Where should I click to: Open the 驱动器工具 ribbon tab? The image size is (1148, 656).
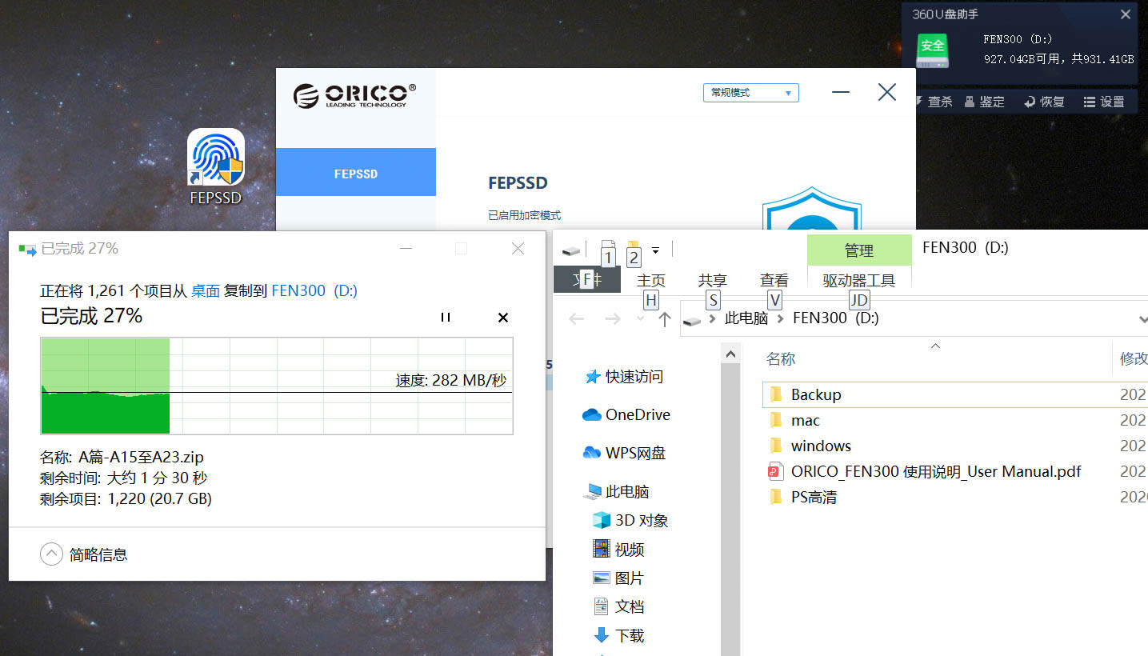[859, 280]
